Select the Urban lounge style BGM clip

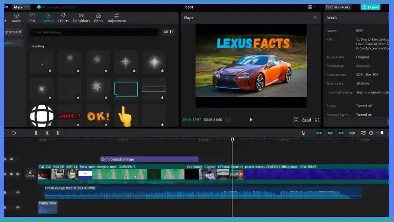[x=203, y=192]
